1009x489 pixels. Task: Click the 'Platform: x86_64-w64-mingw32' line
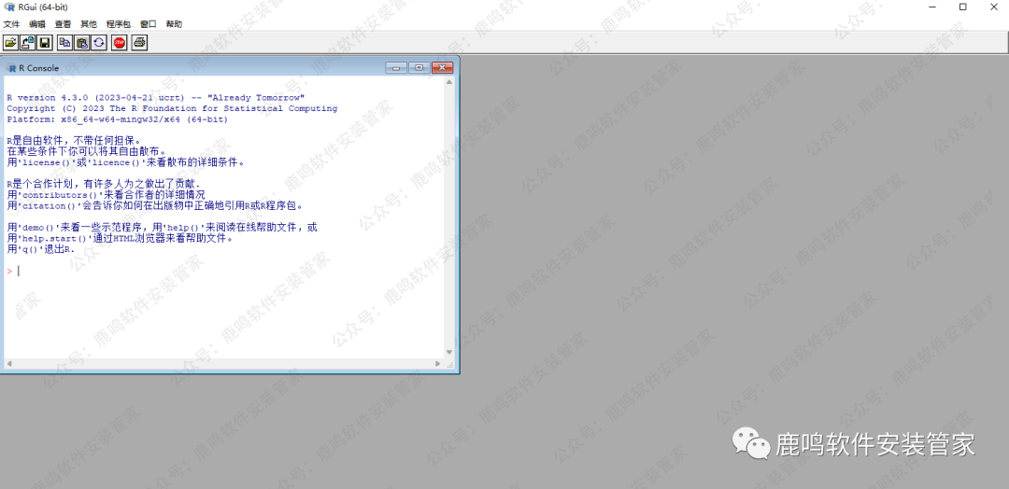[x=118, y=119]
